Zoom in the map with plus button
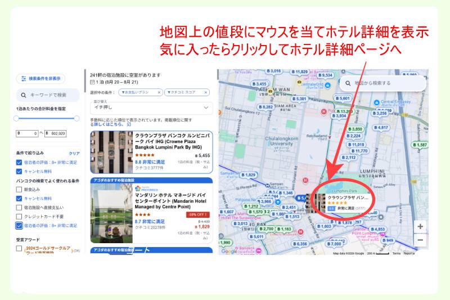This screenshot has height=300, width=450. click(420, 226)
